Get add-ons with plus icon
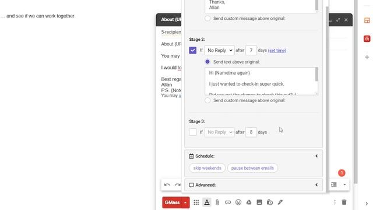This screenshot has width=373, height=210. (x=367, y=57)
